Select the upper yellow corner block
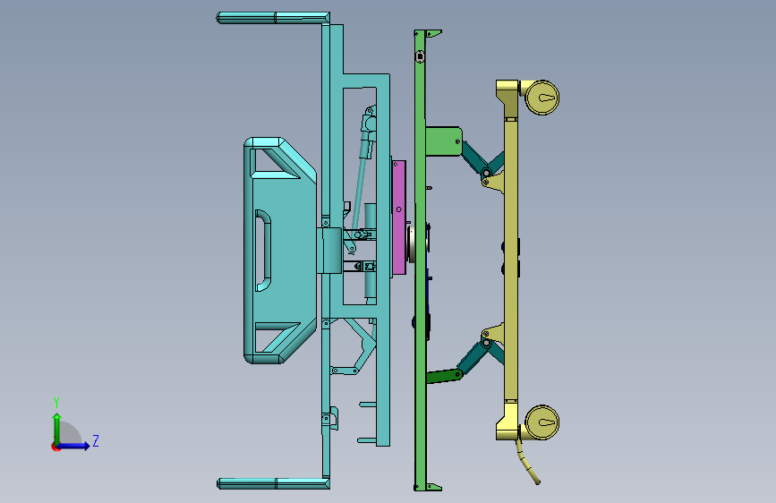 click(507, 99)
